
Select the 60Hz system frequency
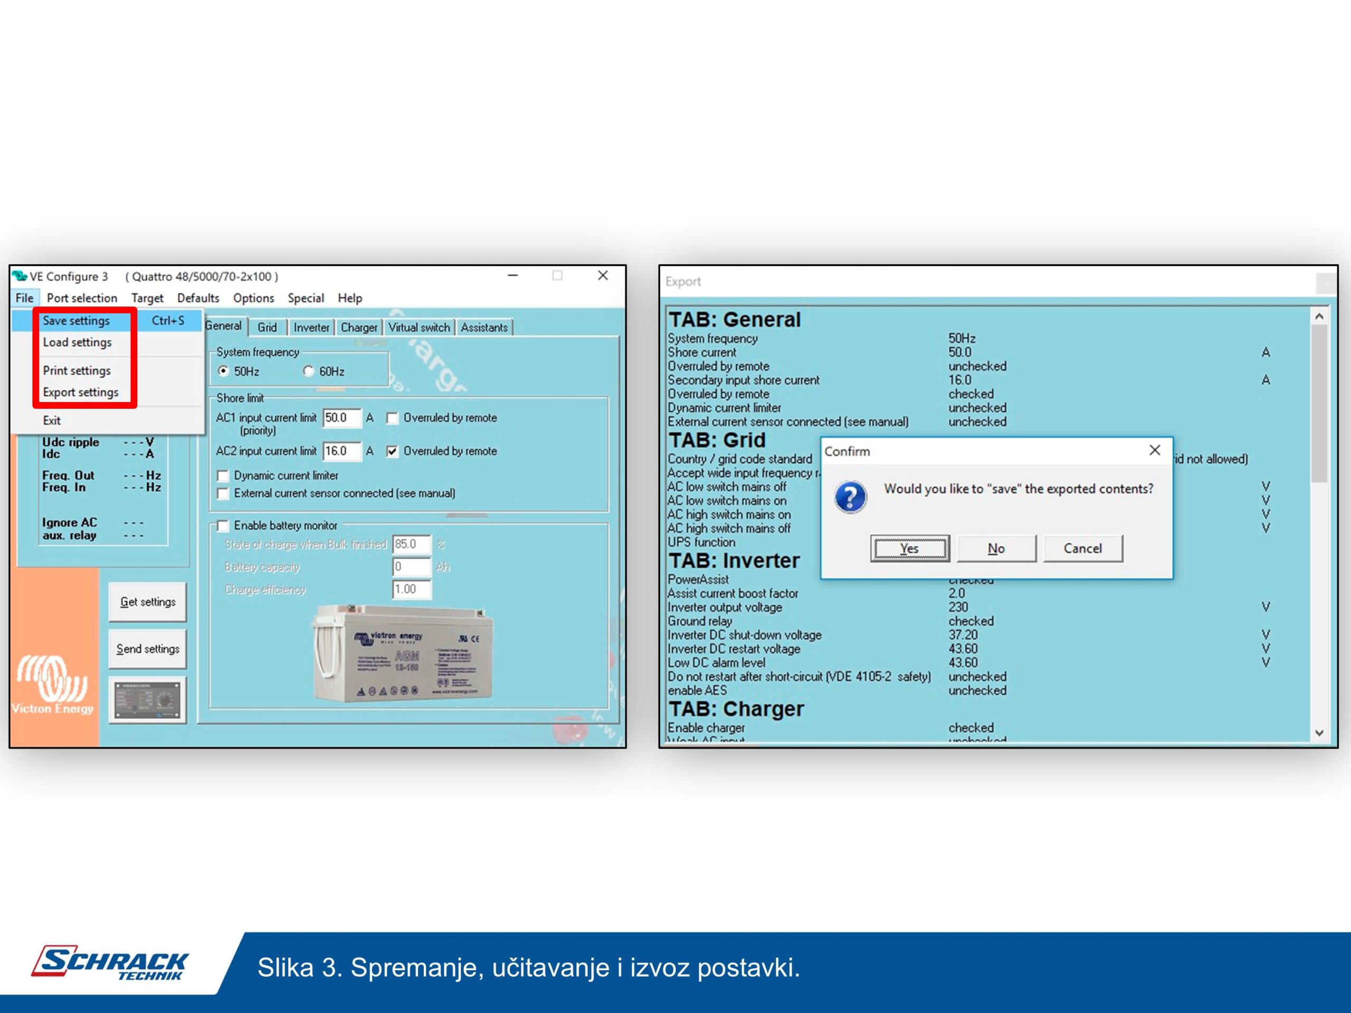[309, 371]
